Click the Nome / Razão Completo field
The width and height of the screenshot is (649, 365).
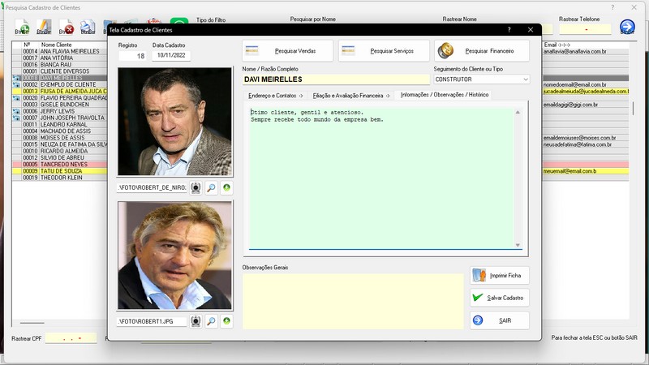[x=336, y=79]
